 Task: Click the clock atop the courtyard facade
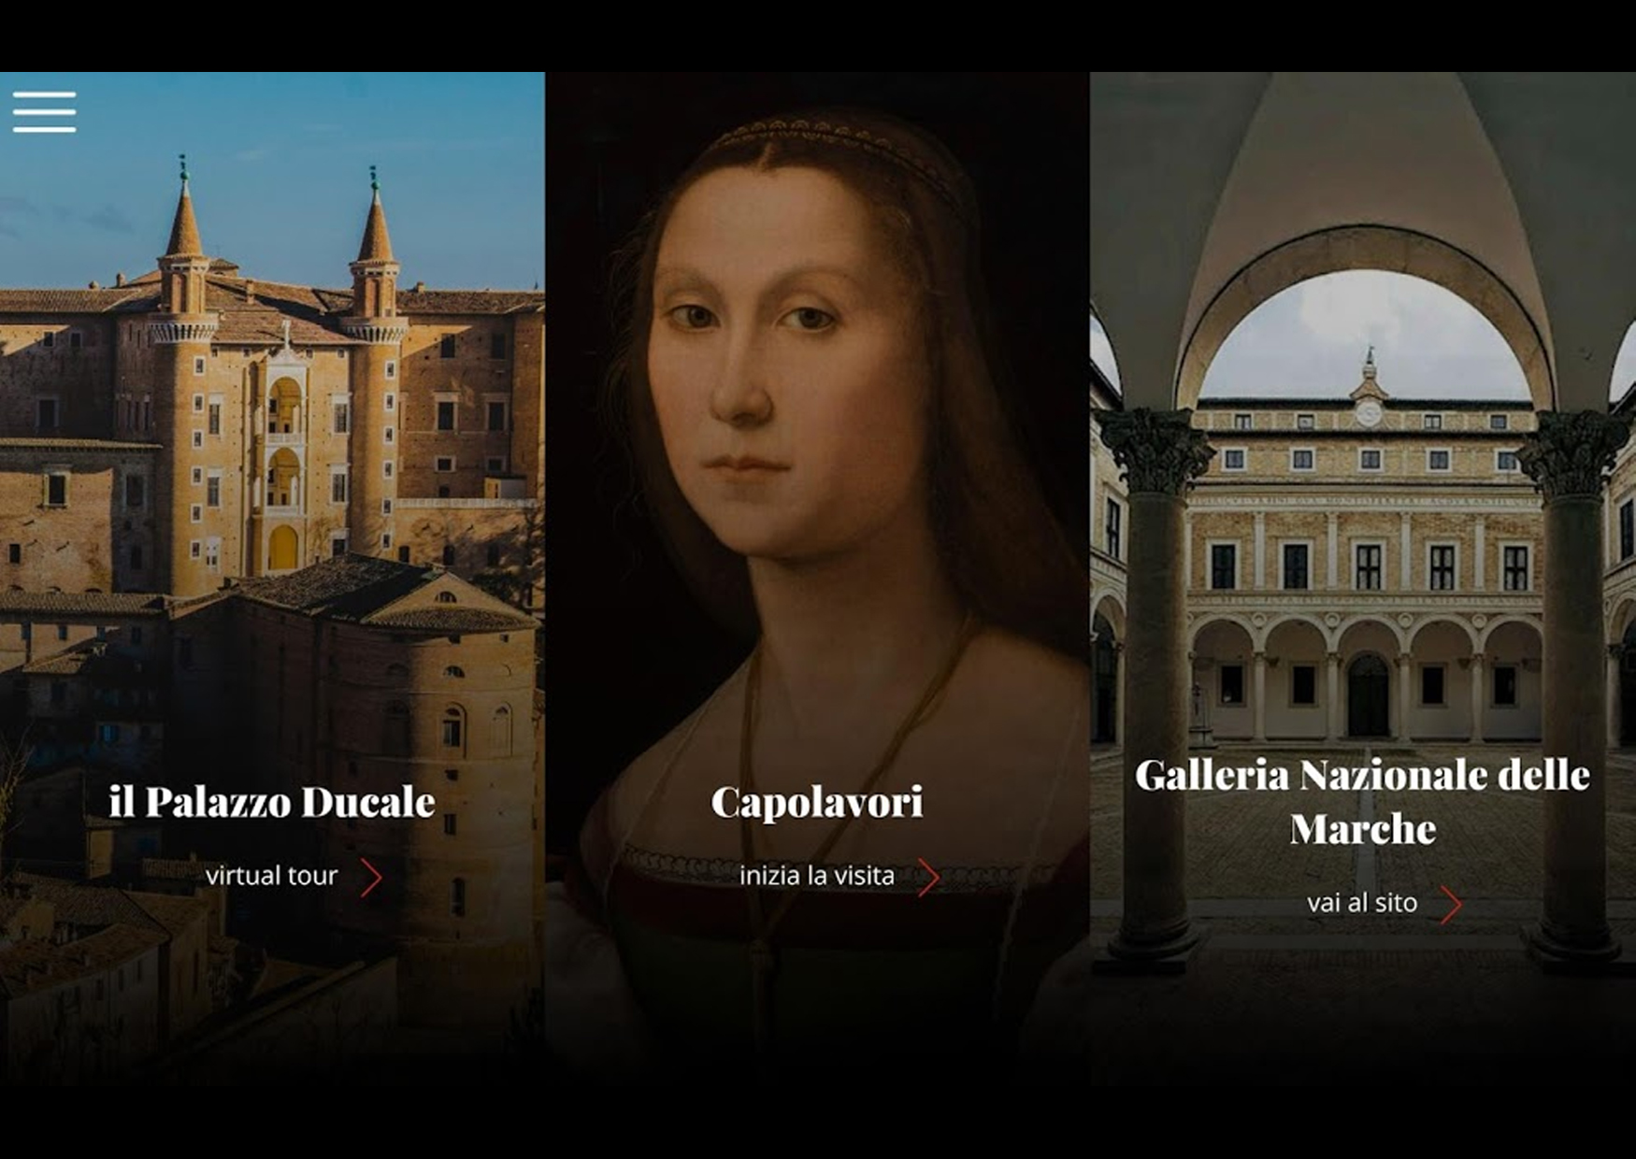click(x=1369, y=411)
